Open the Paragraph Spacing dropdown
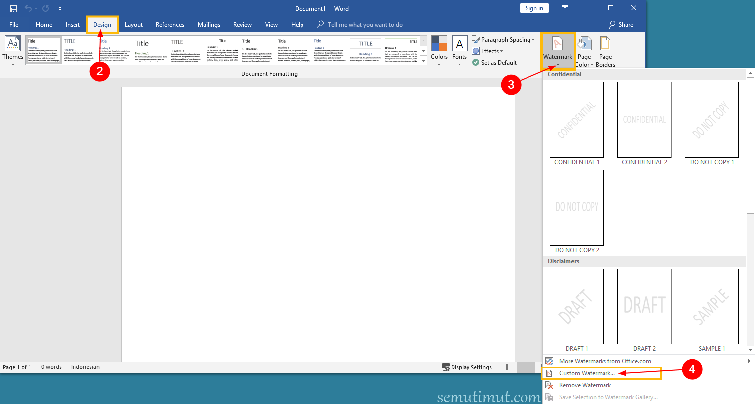 pos(503,40)
